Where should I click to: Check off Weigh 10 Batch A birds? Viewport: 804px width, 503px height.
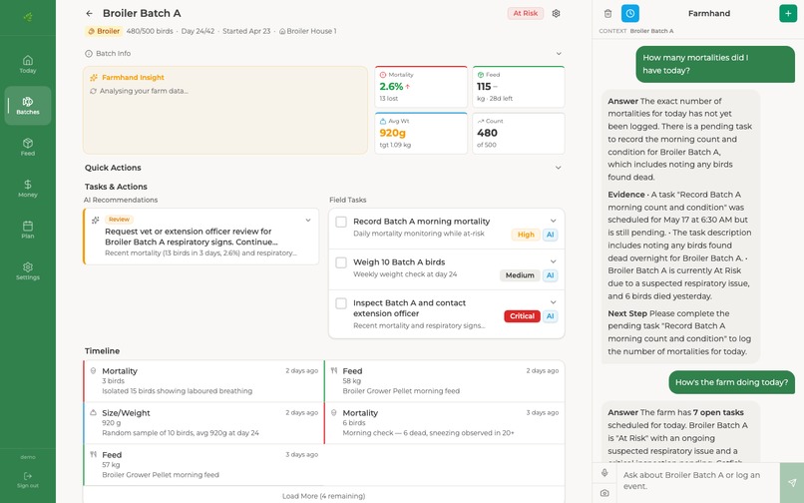coord(341,262)
